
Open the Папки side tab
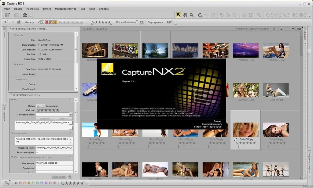[4, 32]
